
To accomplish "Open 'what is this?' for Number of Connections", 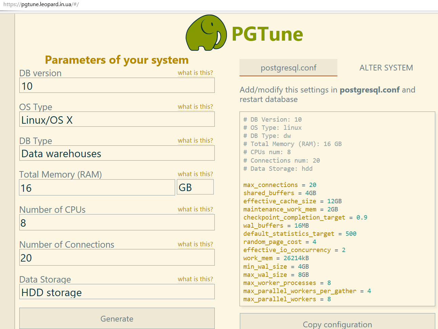I will click(195, 244).
